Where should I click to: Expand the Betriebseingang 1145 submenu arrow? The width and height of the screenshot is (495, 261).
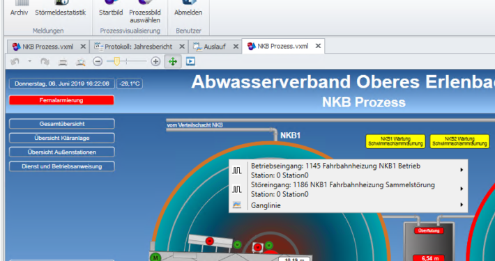click(x=462, y=170)
